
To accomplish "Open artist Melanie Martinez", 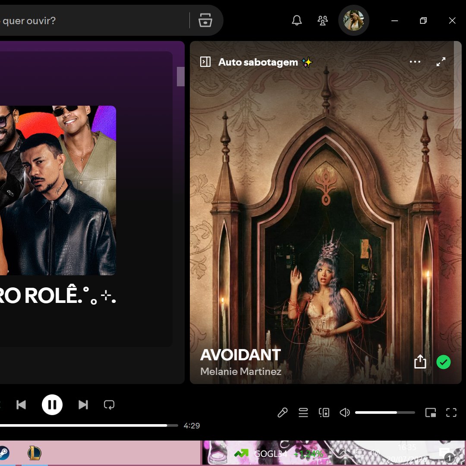I will (240, 371).
